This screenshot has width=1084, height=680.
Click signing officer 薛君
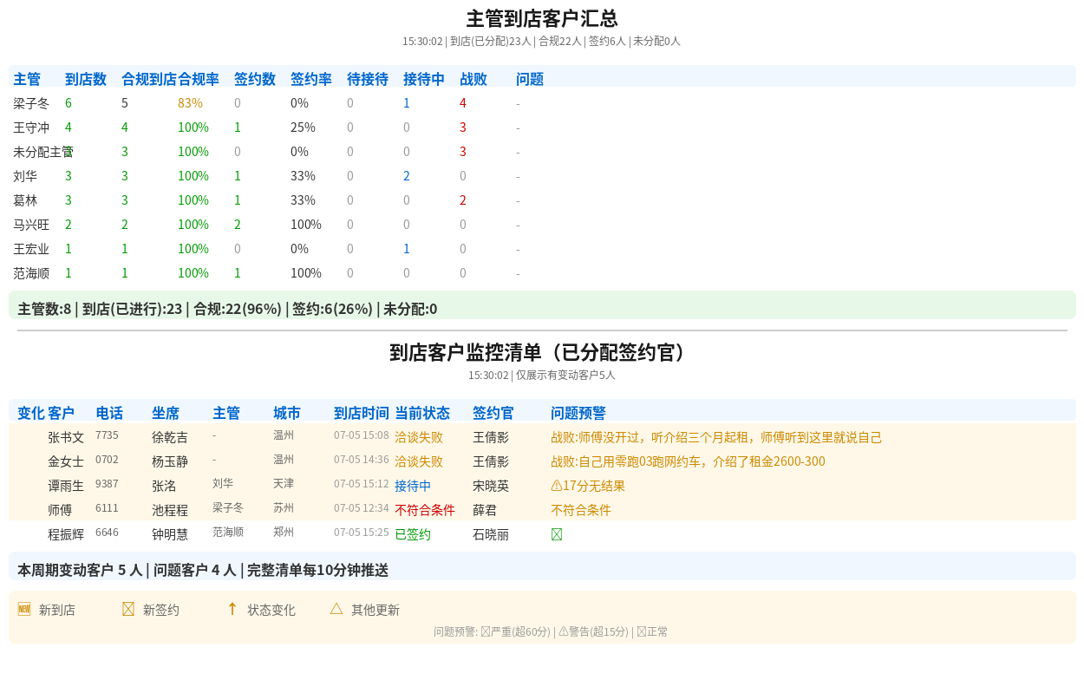click(x=485, y=510)
